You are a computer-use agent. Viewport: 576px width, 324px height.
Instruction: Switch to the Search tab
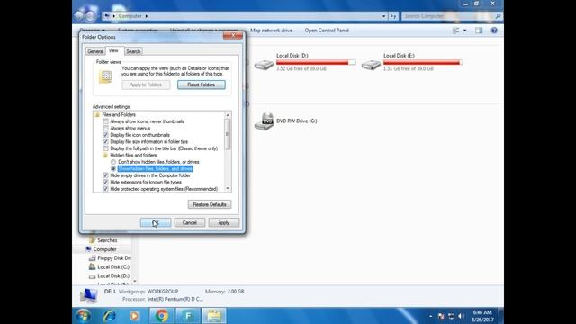click(x=133, y=51)
